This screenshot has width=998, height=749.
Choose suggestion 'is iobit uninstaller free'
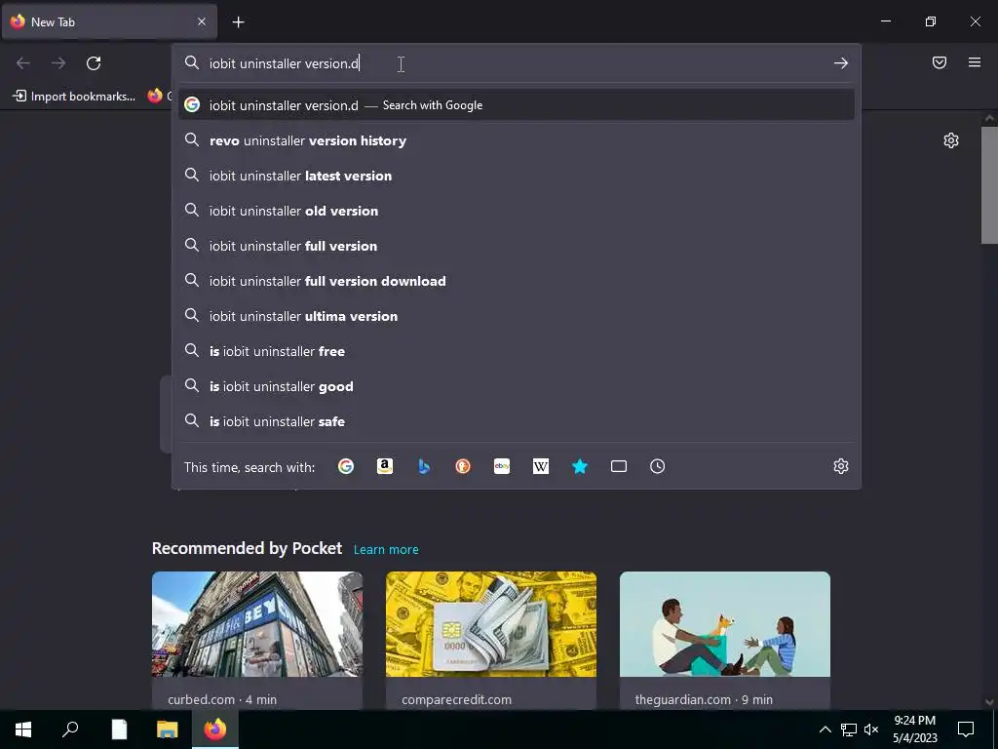pos(517,351)
